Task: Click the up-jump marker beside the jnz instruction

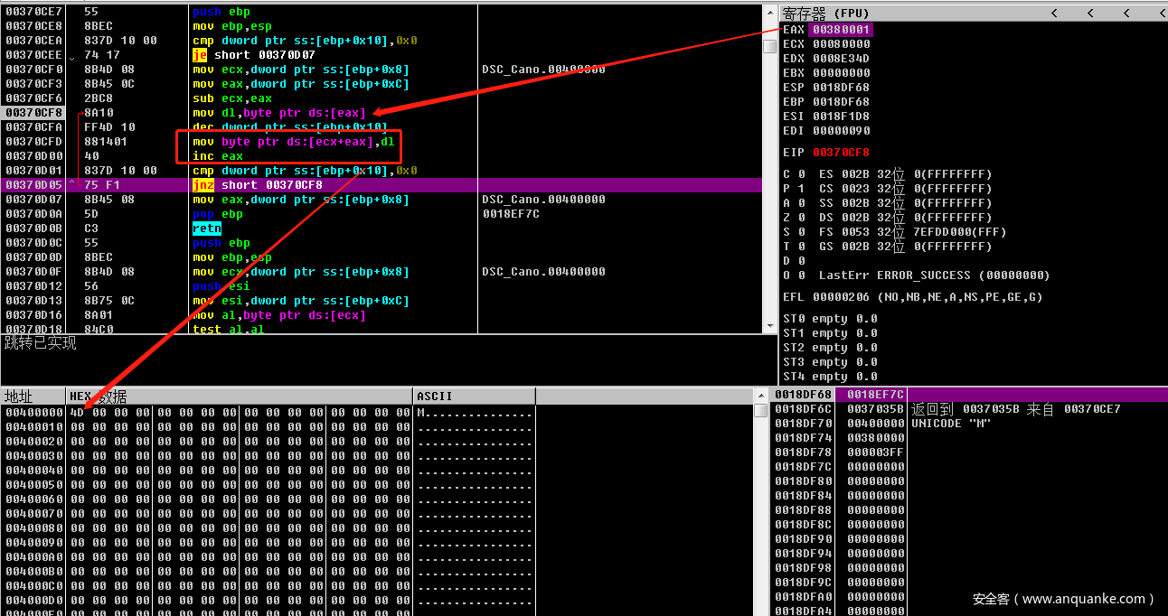Action: point(72,185)
